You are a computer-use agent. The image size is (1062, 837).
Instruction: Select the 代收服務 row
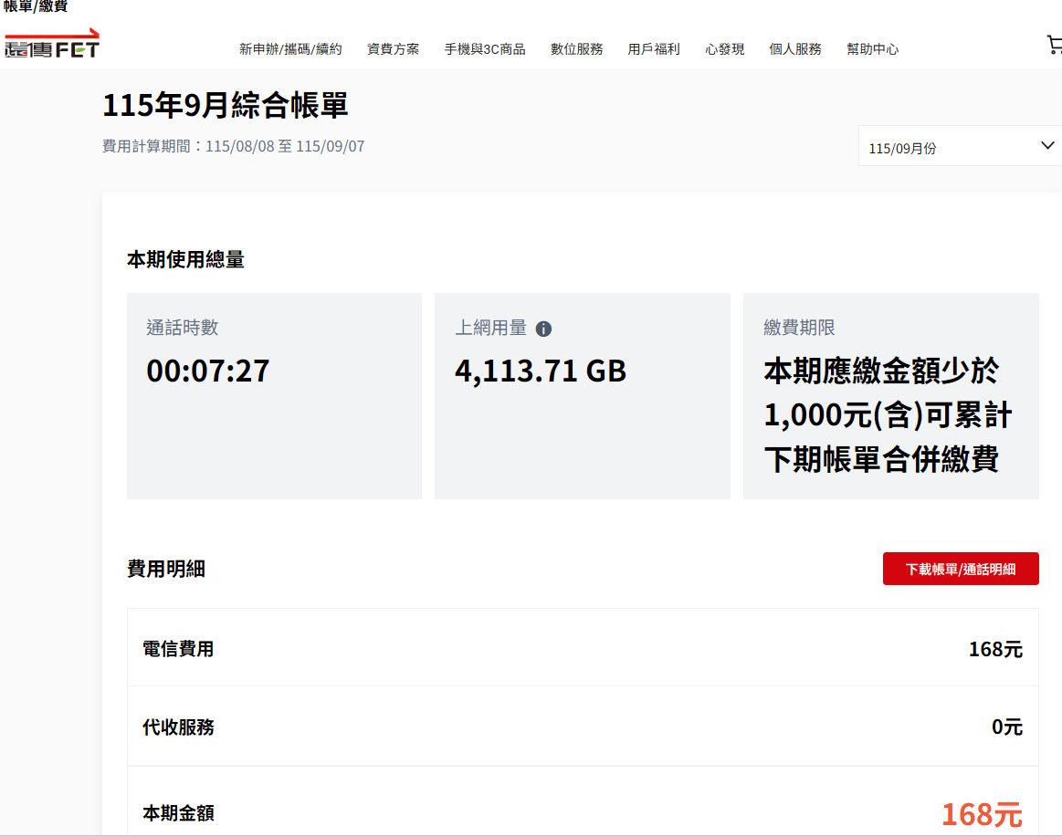click(x=583, y=727)
